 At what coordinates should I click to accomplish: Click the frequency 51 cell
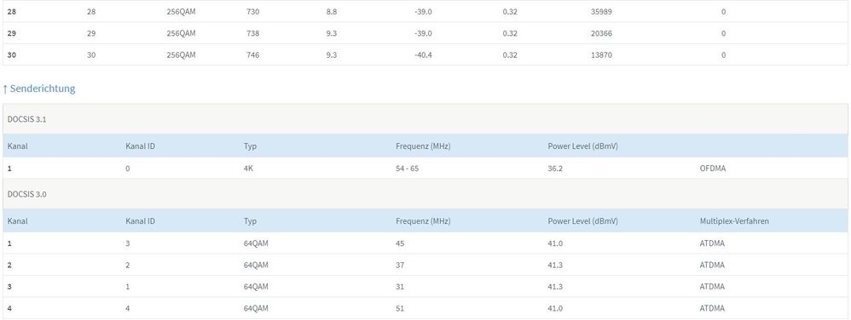pyautogui.click(x=400, y=308)
